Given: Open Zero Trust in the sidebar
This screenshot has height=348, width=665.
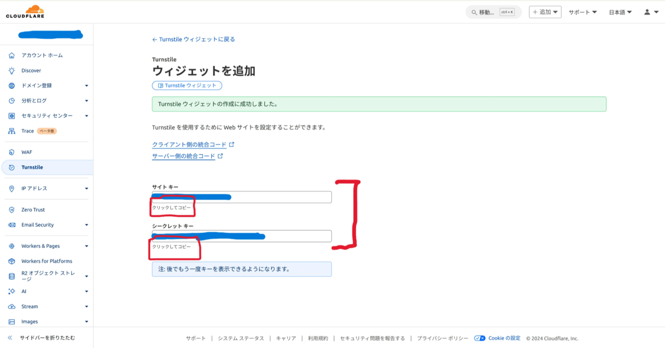Looking at the screenshot, I should [x=33, y=209].
